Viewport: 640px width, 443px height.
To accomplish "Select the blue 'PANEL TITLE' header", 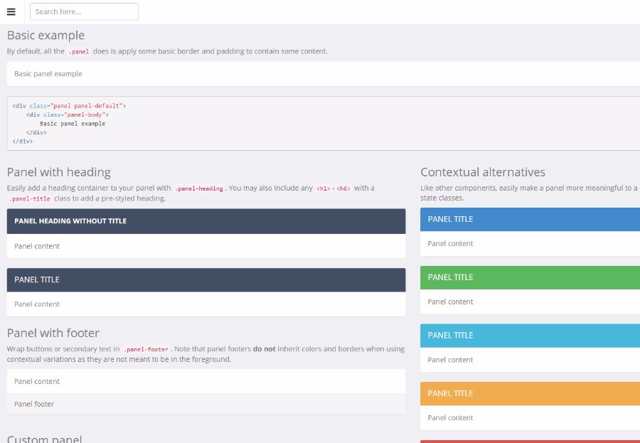I will point(529,219).
